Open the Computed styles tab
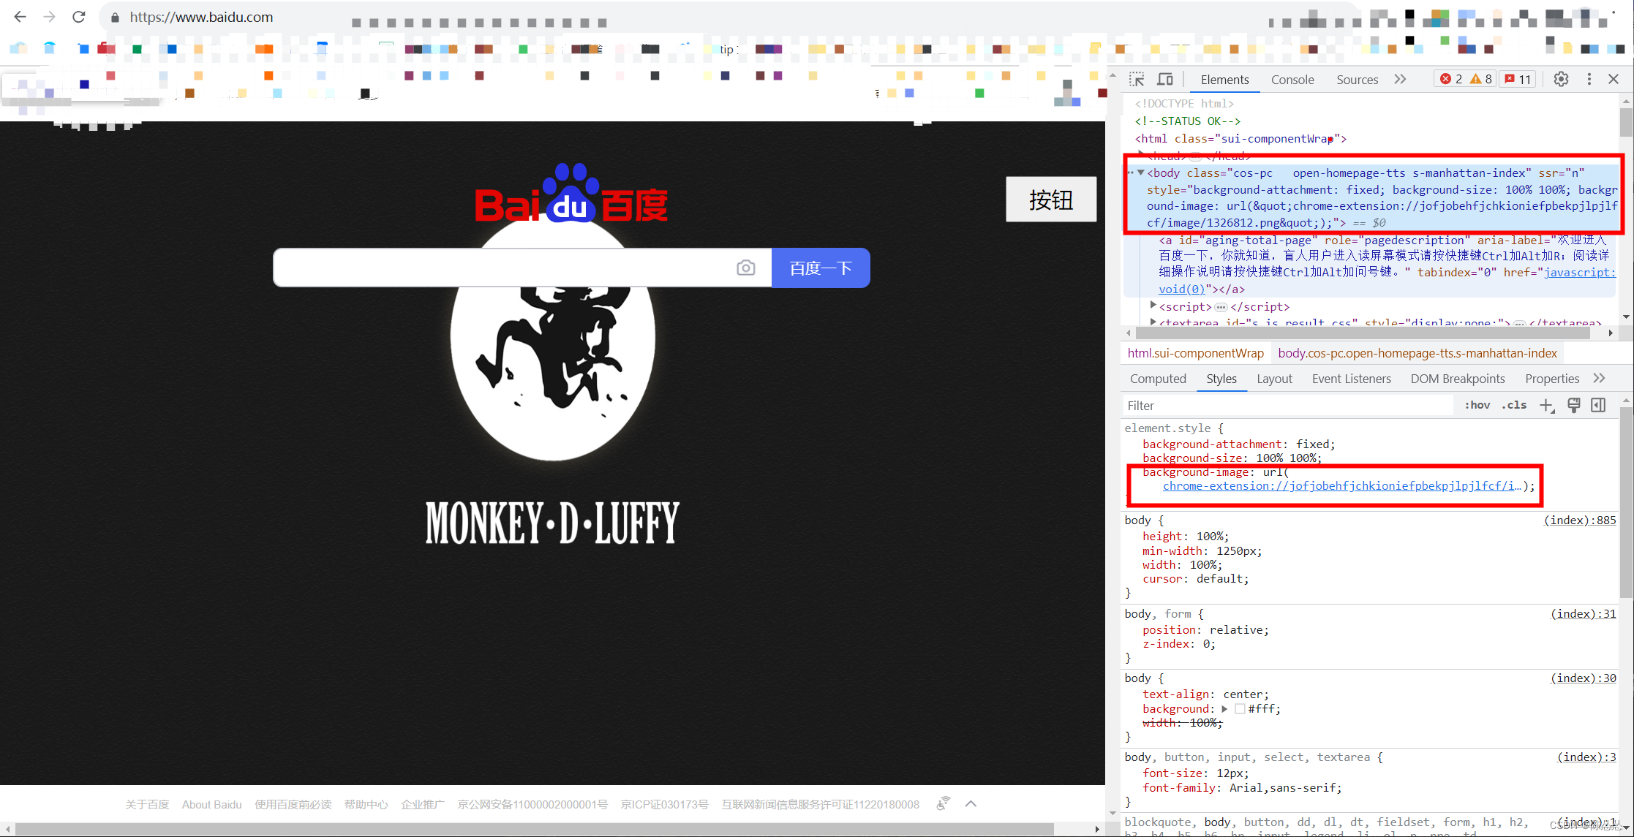The image size is (1634, 837). 1158,379
